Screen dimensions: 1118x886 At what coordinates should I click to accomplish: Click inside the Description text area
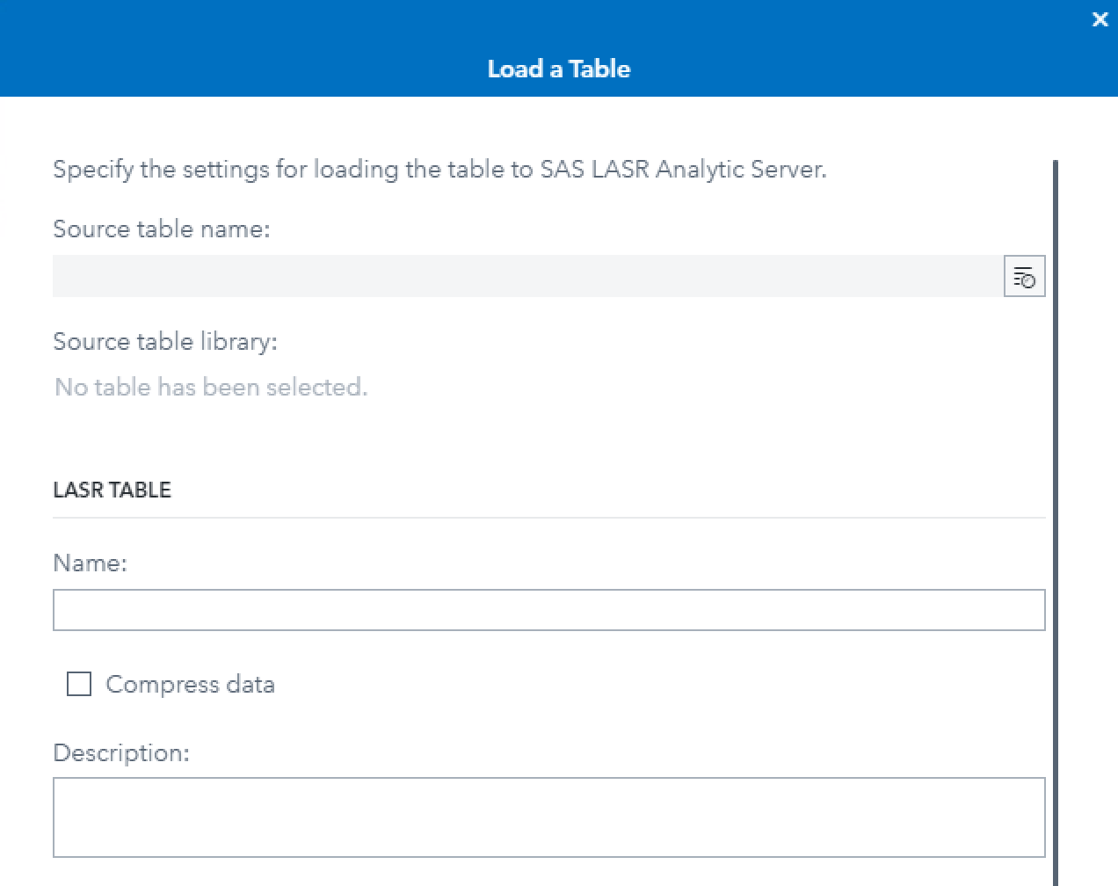click(548, 817)
